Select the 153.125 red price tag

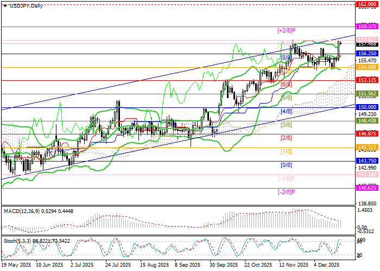tap(367, 80)
